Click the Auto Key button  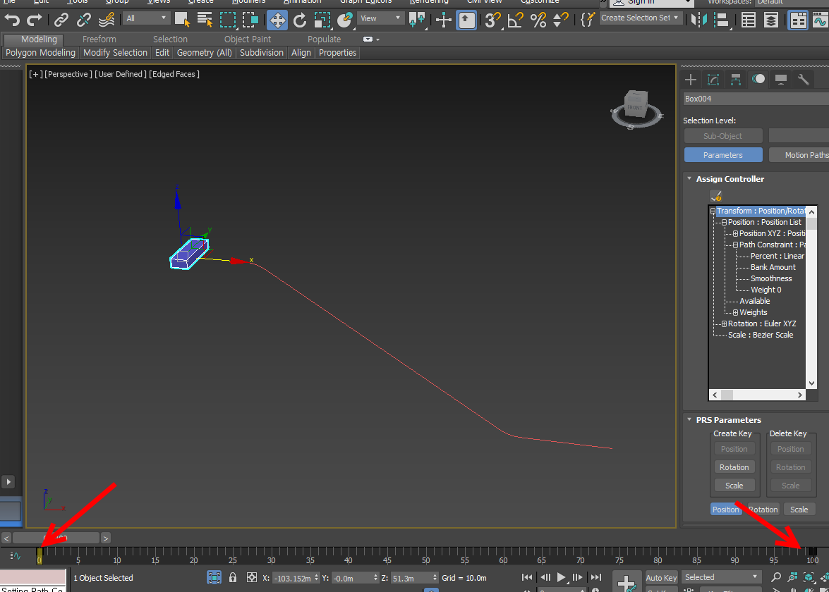(x=661, y=578)
